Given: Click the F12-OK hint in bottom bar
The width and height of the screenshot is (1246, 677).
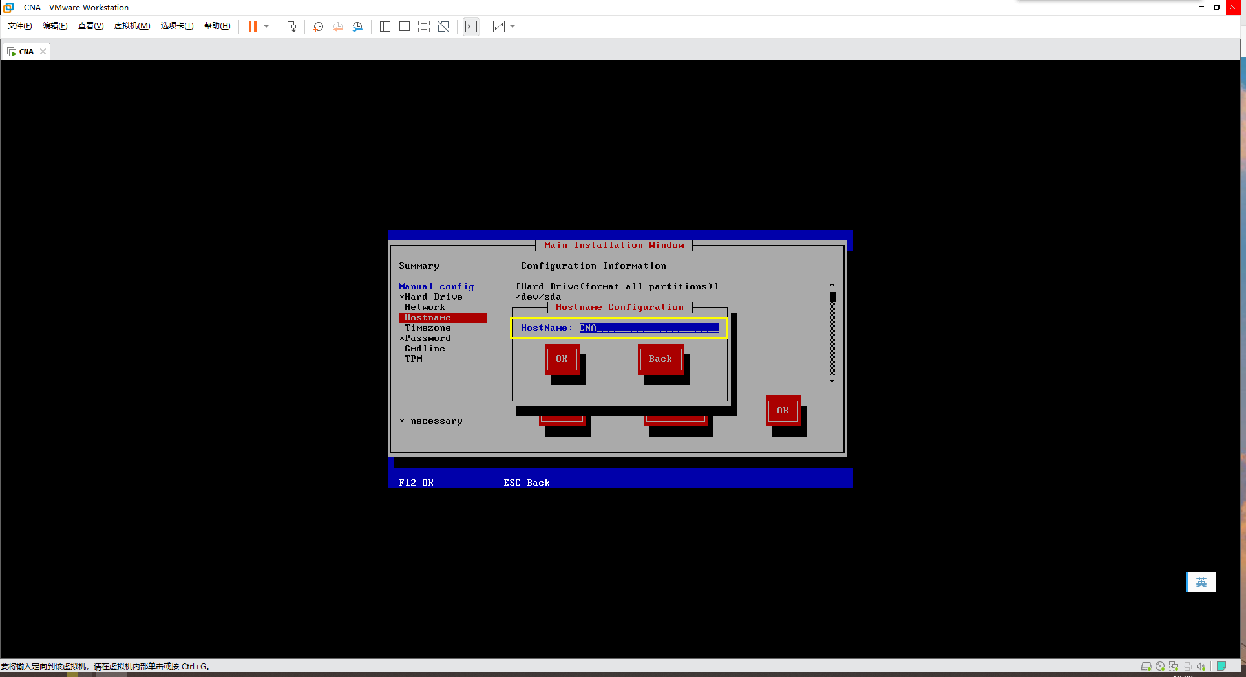Looking at the screenshot, I should tap(416, 483).
